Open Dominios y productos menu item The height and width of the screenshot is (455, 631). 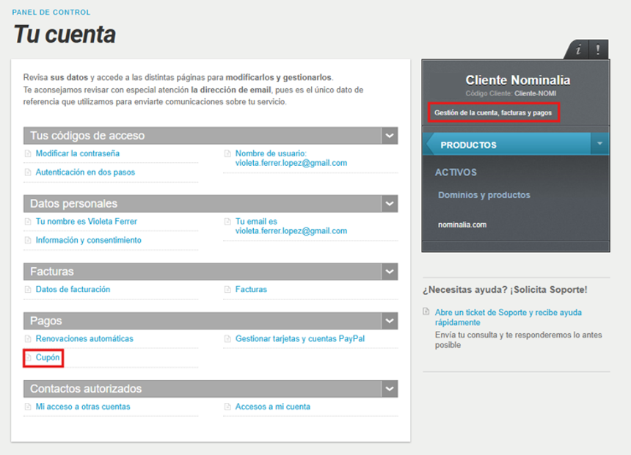484,195
